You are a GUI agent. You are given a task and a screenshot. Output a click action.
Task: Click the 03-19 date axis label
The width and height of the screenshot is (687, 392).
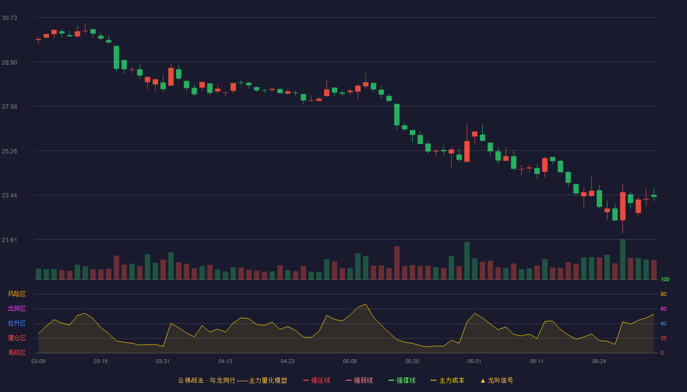pos(101,361)
